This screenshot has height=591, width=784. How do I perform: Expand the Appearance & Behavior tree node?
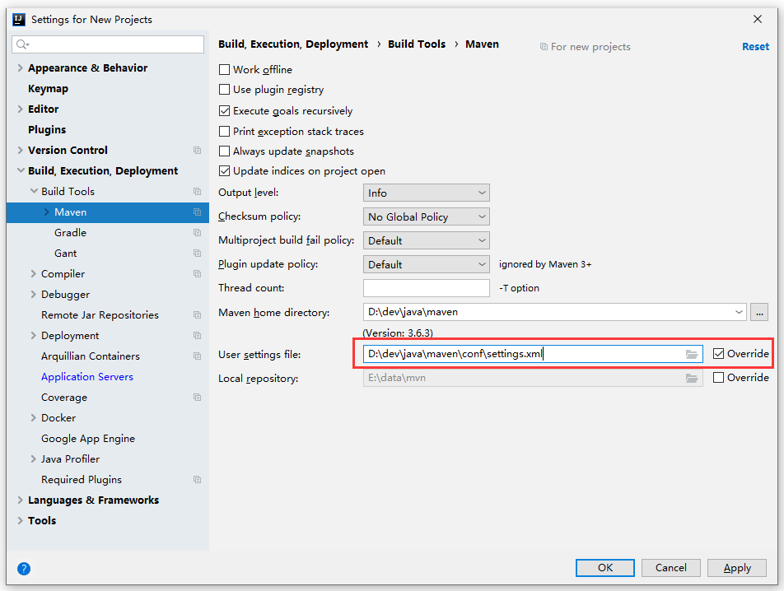click(x=20, y=68)
